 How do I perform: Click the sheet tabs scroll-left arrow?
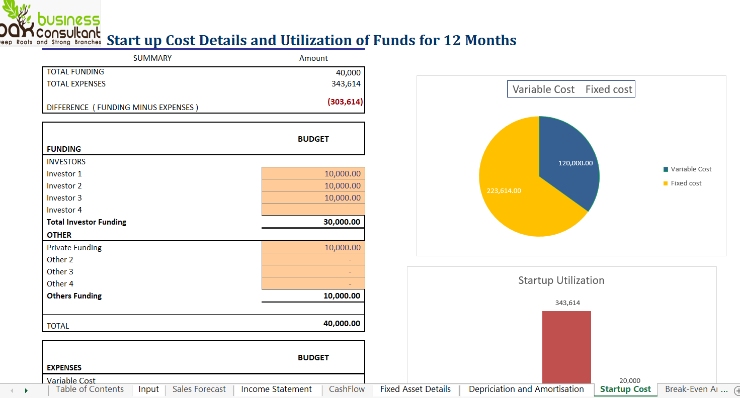[x=12, y=390]
